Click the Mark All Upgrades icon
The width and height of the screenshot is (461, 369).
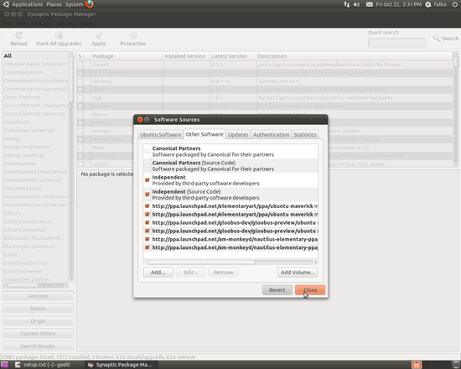(59, 35)
